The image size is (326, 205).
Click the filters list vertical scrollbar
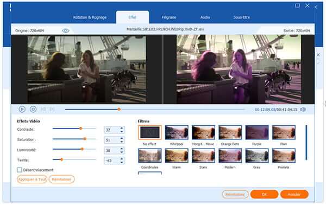tap(306, 143)
